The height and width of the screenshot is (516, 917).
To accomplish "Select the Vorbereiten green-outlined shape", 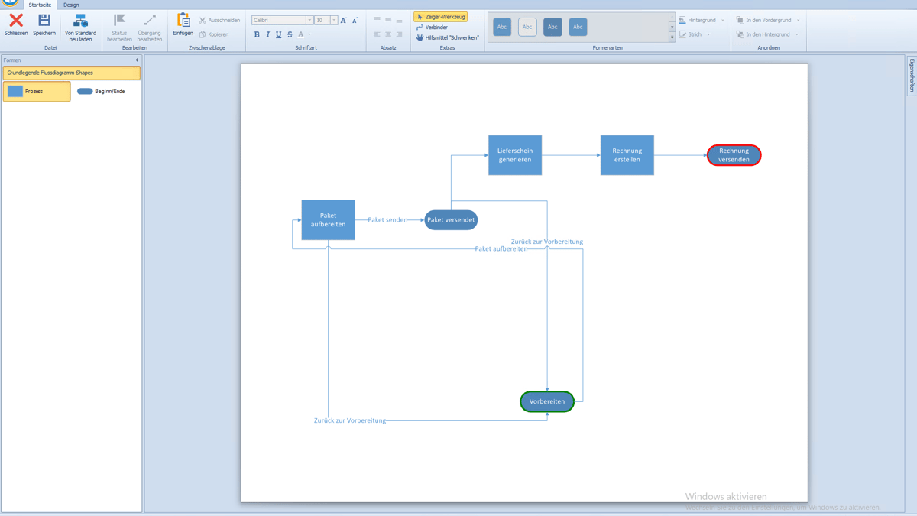I will pyautogui.click(x=547, y=401).
